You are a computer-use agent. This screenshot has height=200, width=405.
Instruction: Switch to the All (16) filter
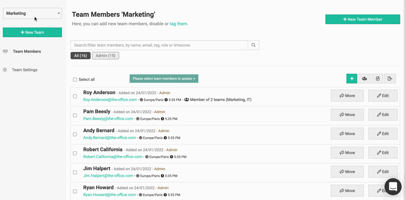pos(80,56)
